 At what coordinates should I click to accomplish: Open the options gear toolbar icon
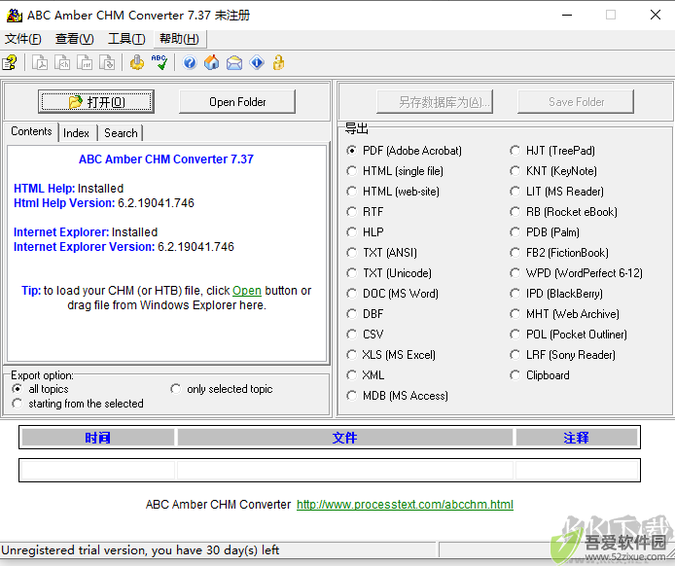pyautogui.click(x=137, y=63)
